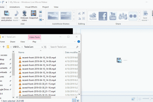The image size is (153, 102).
Task: Select recent-front-2019-04-10_14-08.mp4
Action: (39, 69)
